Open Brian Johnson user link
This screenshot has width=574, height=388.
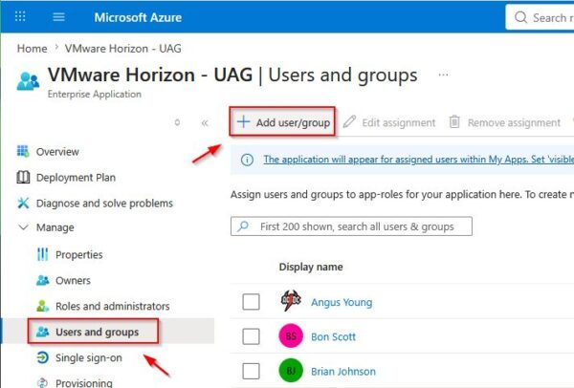[343, 371]
